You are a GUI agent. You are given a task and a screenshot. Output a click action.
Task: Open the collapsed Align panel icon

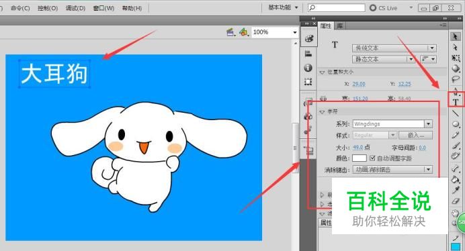click(308, 54)
